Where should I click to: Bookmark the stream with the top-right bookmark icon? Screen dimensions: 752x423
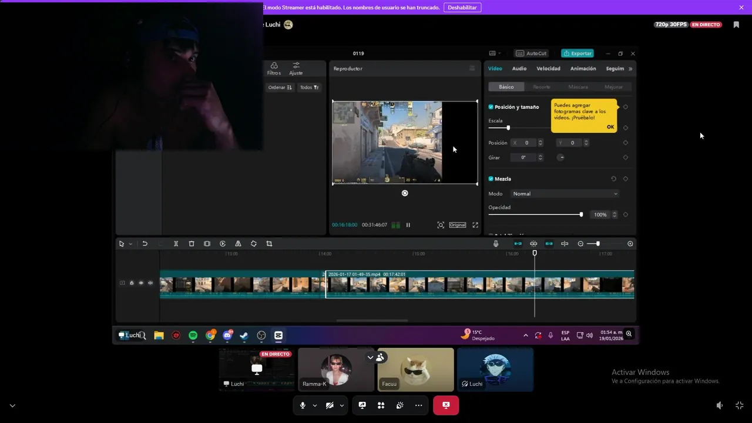pyautogui.click(x=736, y=25)
